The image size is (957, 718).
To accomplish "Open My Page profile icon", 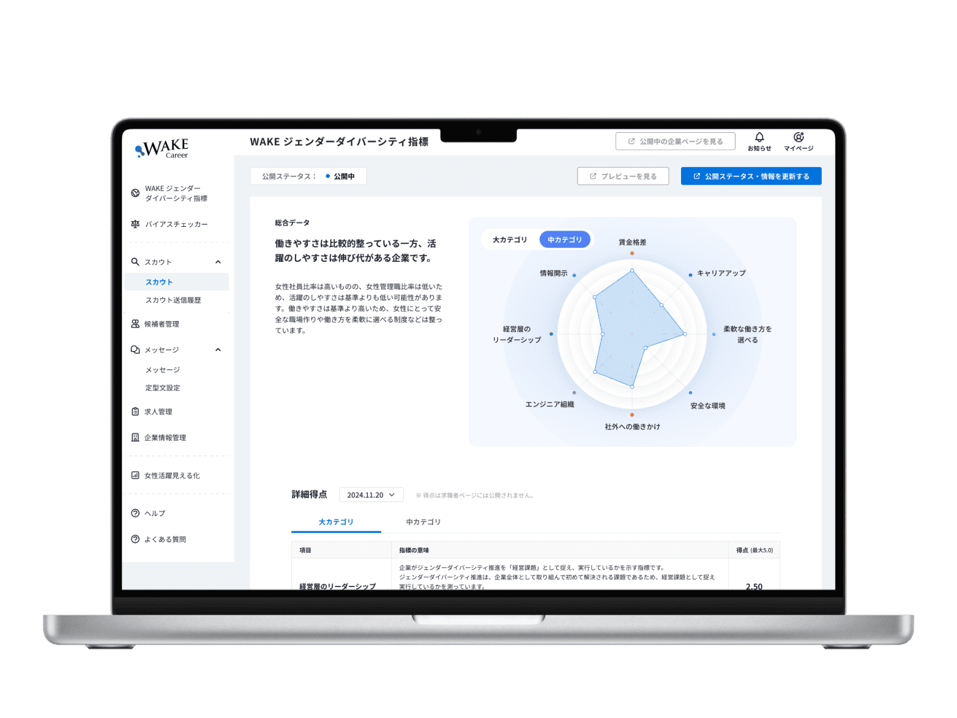I will (798, 138).
